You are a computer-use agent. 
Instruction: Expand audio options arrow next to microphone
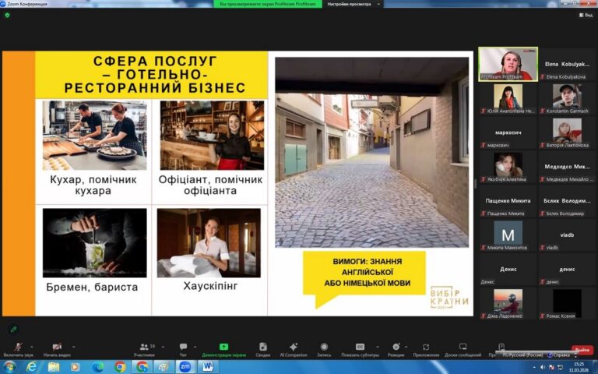(32, 346)
